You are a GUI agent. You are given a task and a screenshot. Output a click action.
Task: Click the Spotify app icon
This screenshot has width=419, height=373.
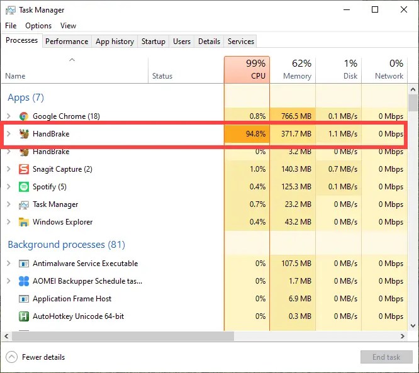pos(24,187)
